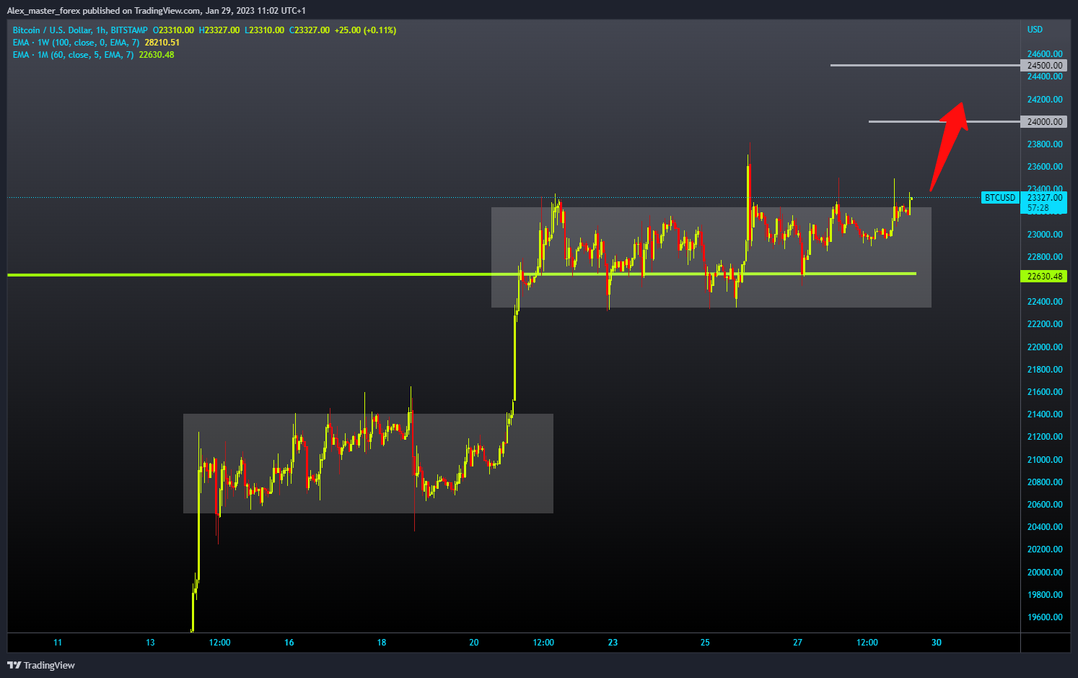This screenshot has width=1078, height=678.
Task: Click the BTCUSD symbol tag on price axis
Action: pyautogui.click(x=1000, y=197)
